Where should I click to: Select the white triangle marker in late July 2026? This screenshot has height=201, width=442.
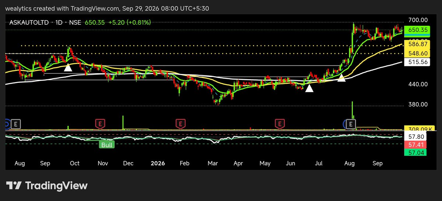341,78
